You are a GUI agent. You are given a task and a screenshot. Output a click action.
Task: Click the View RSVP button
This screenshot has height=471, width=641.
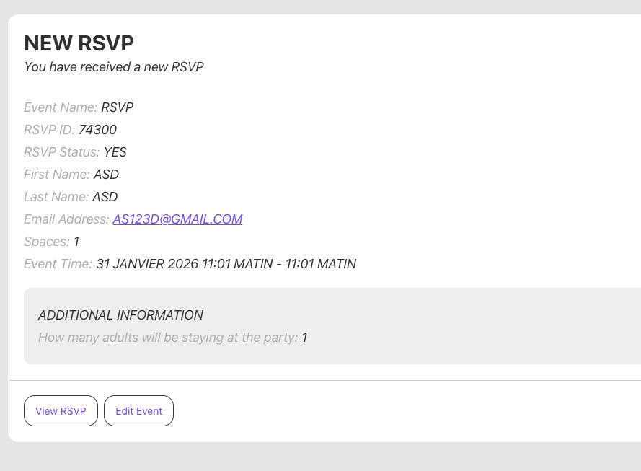(61, 411)
